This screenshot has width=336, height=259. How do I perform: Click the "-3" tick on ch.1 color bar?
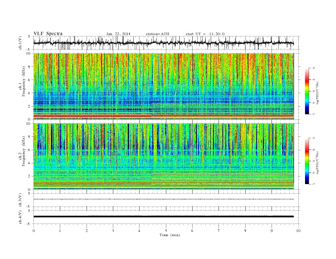(313, 68)
